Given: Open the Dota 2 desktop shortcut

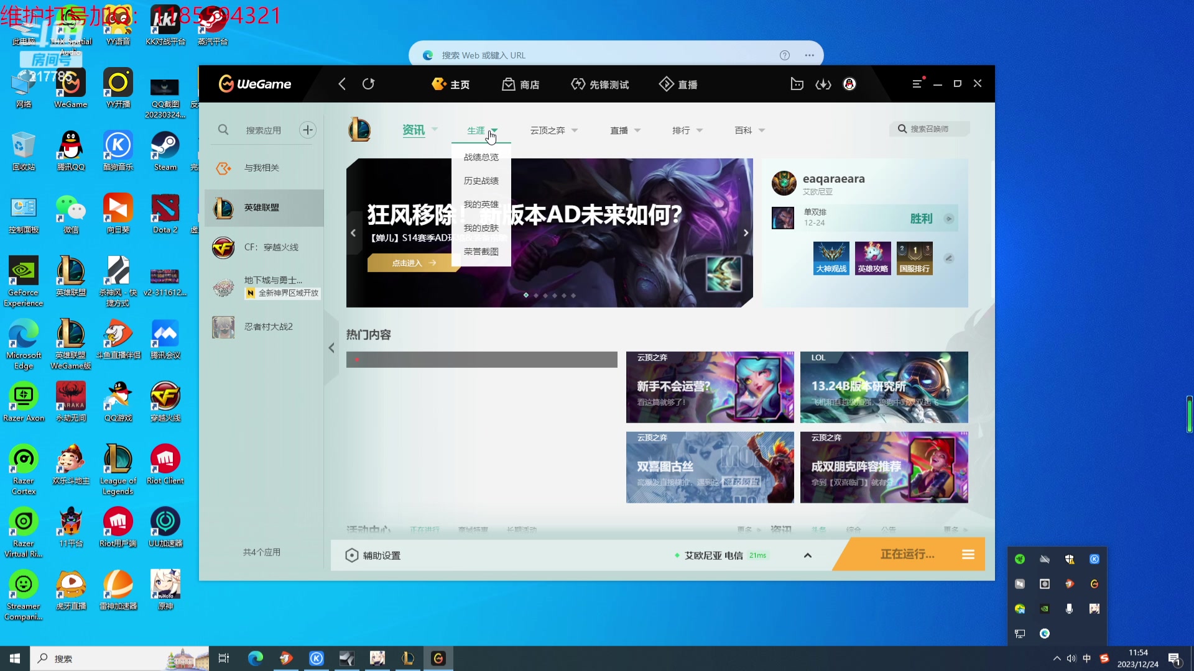Looking at the screenshot, I should point(165,214).
